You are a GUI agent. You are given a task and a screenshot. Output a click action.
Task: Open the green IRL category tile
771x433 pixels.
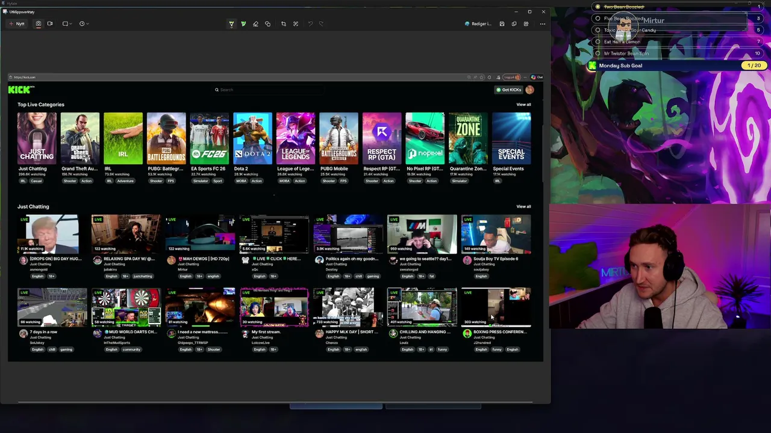coord(123,138)
